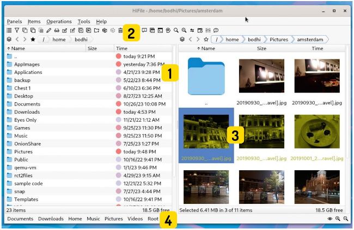Click the Downloads bookmark in bottom bar
The image size is (354, 230).
coord(51,219)
